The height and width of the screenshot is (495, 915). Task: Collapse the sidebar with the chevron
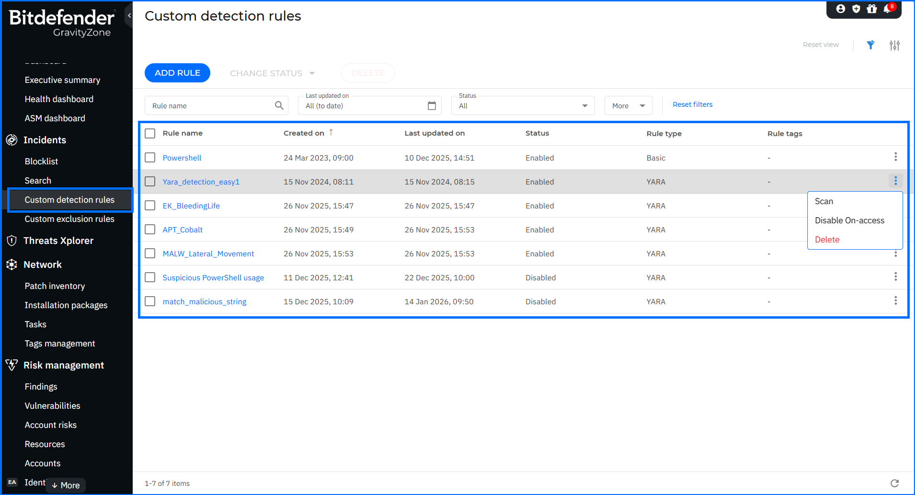point(129,16)
